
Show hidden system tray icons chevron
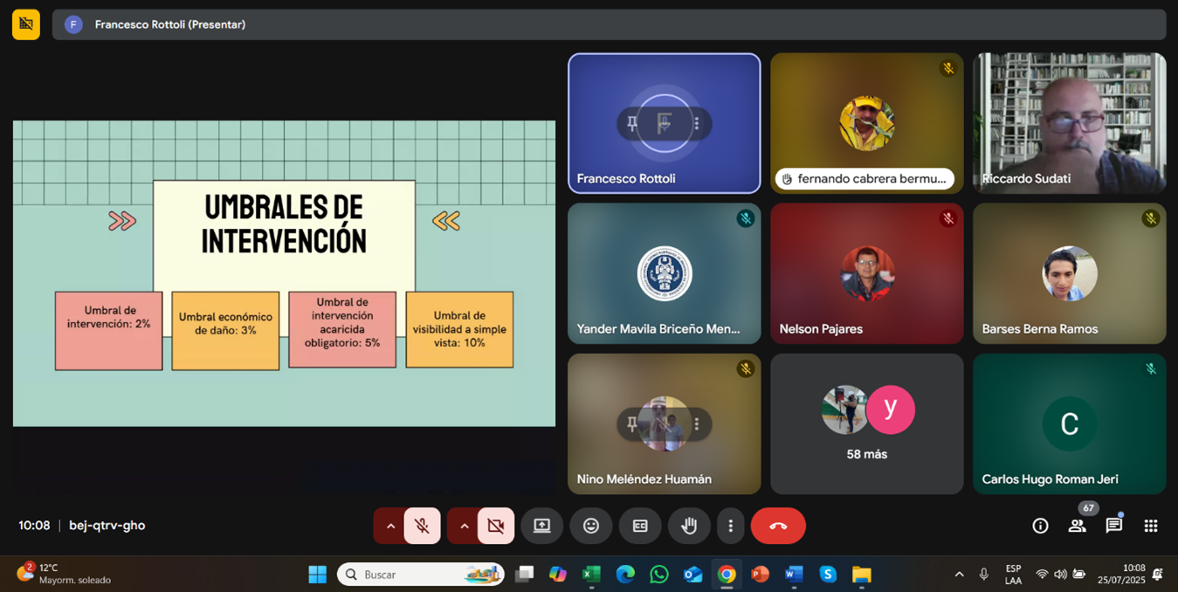[959, 575]
